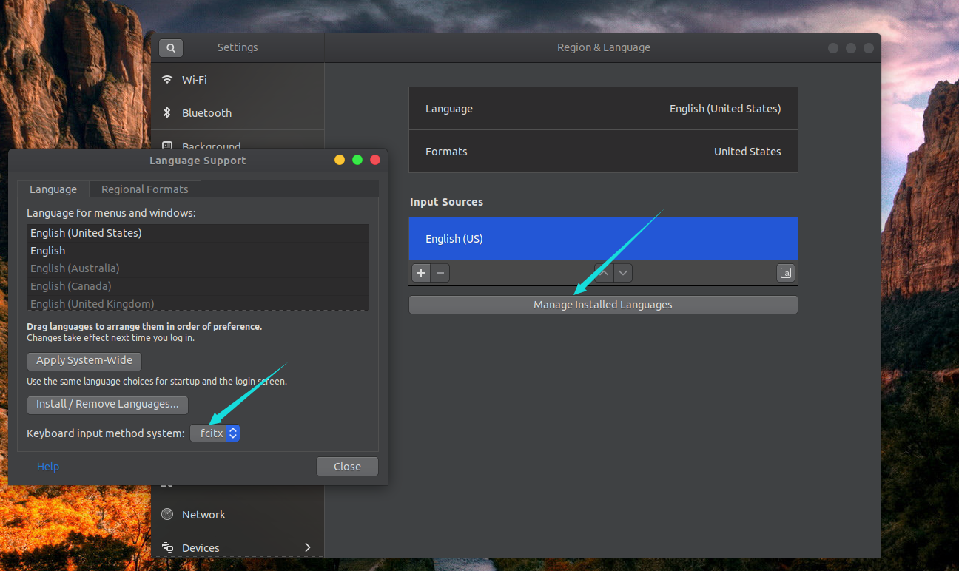Add an input source with the plus button
The height and width of the screenshot is (571, 959).
coord(421,273)
